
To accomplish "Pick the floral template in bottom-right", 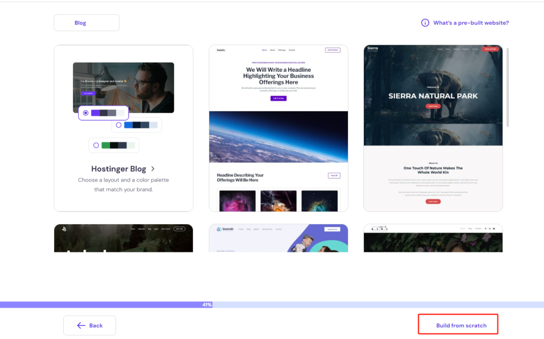I will coord(433,238).
